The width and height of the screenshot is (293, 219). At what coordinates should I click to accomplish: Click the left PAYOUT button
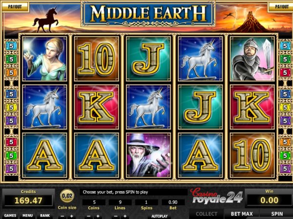(x=15, y=6)
